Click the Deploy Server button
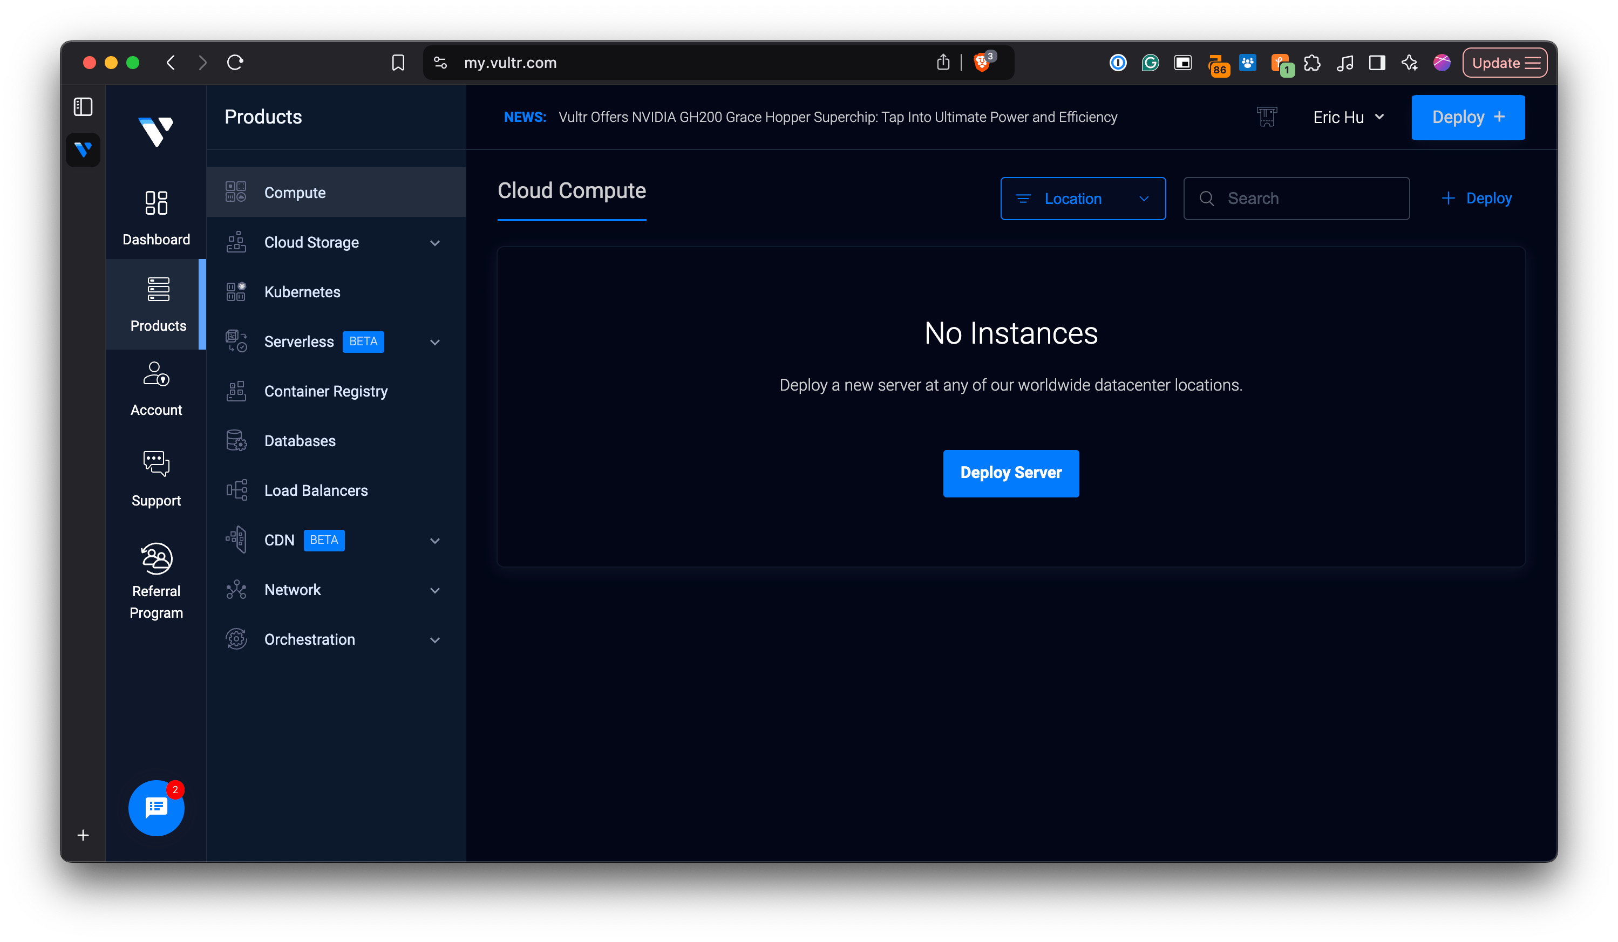 click(x=1011, y=473)
